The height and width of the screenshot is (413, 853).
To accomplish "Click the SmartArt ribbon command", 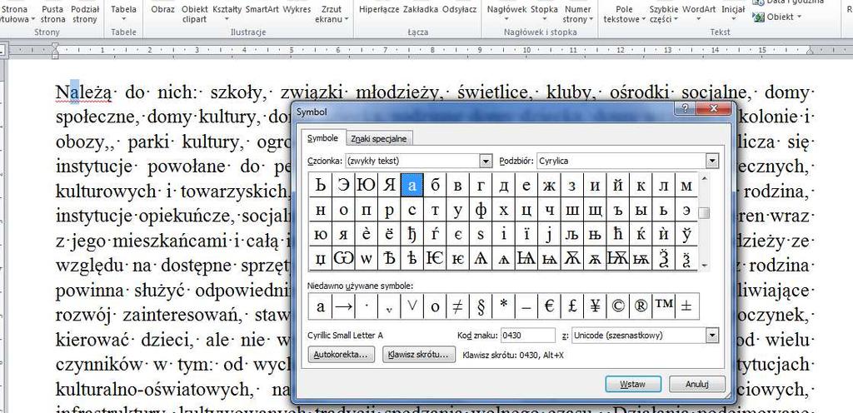I will point(262,10).
